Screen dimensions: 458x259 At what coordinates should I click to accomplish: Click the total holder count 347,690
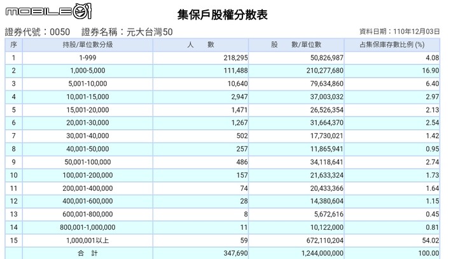(x=236, y=253)
